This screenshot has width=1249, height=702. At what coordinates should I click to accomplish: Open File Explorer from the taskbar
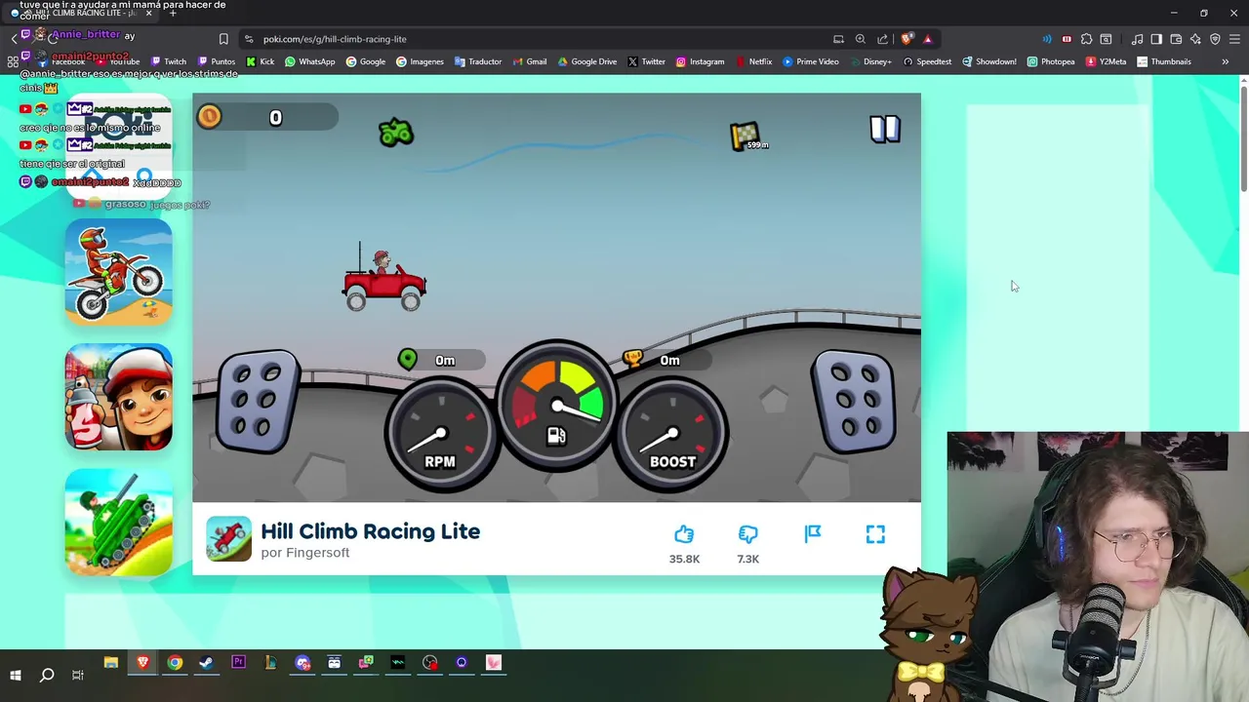click(111, 663)
